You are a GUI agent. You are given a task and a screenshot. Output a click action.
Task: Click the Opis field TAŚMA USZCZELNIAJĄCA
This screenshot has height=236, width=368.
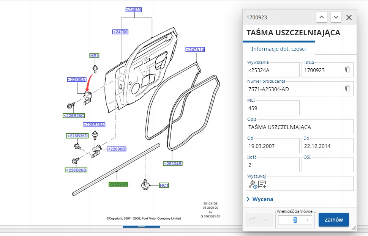point(300,127)
